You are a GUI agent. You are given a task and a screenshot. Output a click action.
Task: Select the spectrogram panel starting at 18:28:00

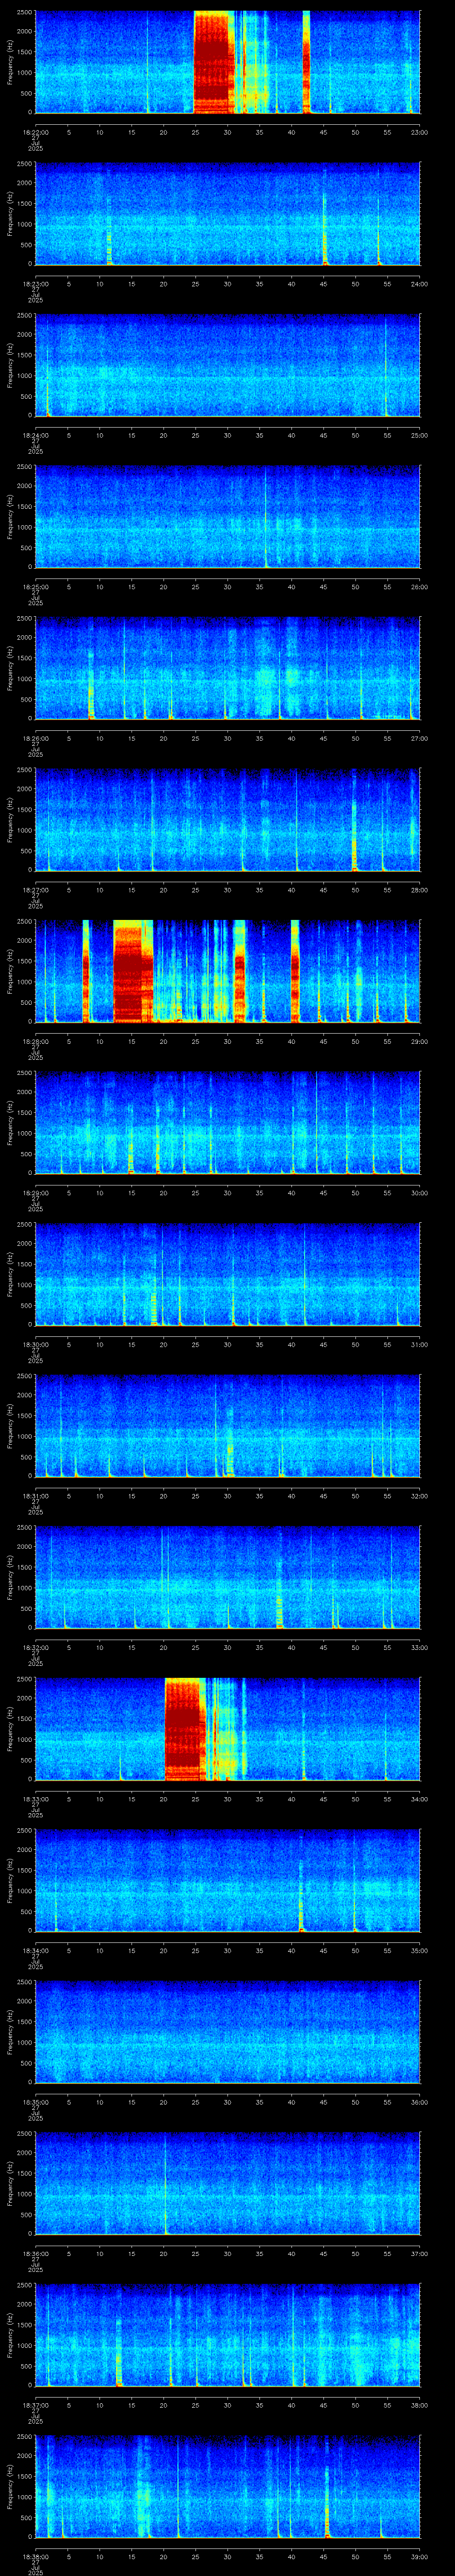228,971
